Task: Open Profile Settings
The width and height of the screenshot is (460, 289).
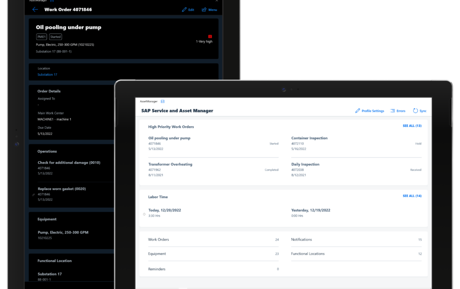Action: 369,111
